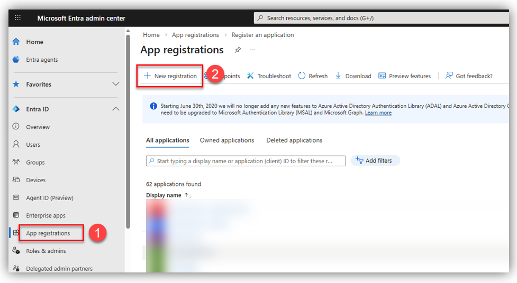Select Roles & admins in sidebar

pos(46,251)
